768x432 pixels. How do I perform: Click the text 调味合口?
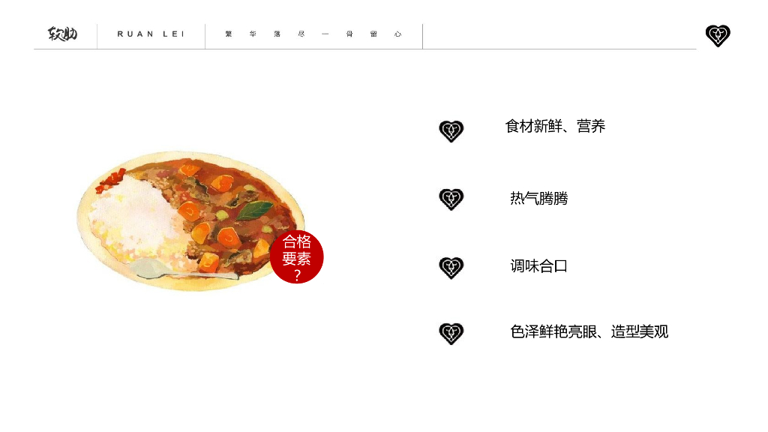tap(538, 266)
